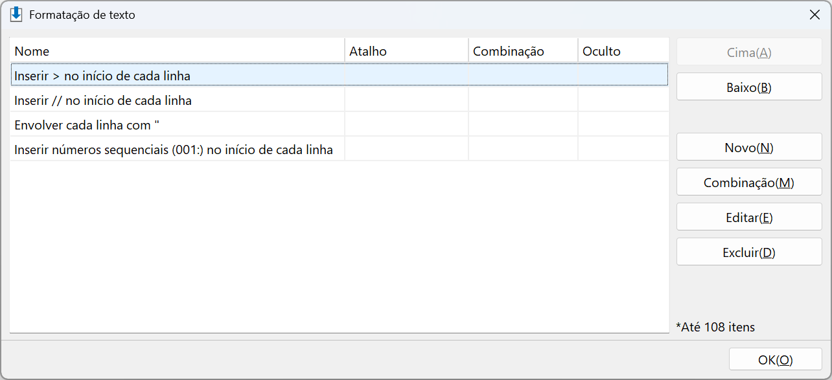Click the Atalho column header
This screenshot has width=832, height=380.
pos(406,51)
